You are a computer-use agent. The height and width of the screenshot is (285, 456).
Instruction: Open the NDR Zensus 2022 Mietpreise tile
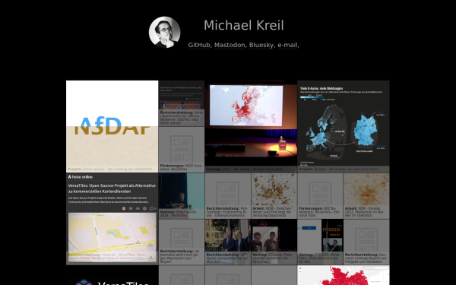coord(367,196)
